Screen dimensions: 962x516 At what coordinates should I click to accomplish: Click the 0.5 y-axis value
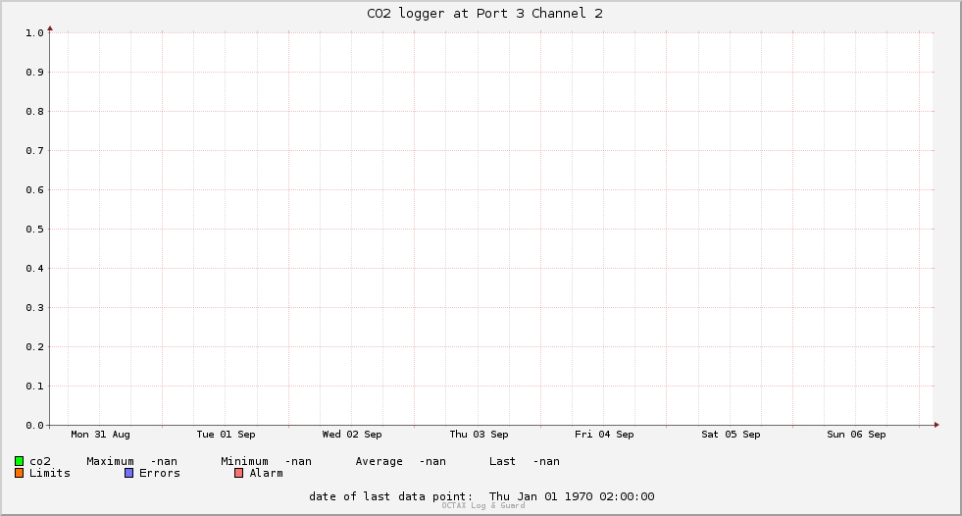point(34,230)
